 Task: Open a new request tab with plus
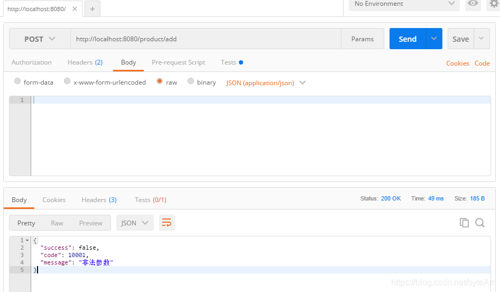92,9
